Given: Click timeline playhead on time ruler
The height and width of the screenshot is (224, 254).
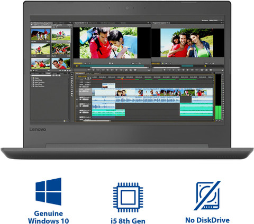Looking at the screenshot, I should pyautogui.click(x=122, y=78).
